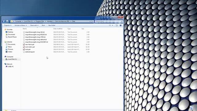
Task: Open the Share with dropdown
Action: [x=34, y=25]
